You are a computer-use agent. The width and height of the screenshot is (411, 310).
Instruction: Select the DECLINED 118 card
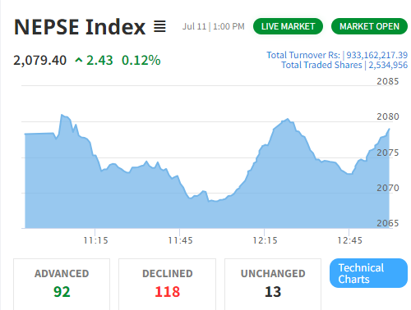[167, 285]
